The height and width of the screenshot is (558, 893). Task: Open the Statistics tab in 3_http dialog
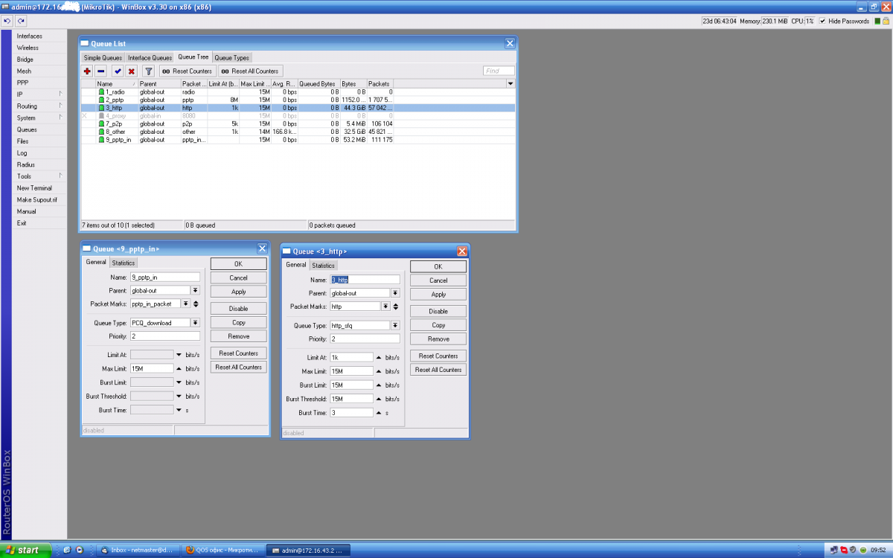(x=323, y=266)
